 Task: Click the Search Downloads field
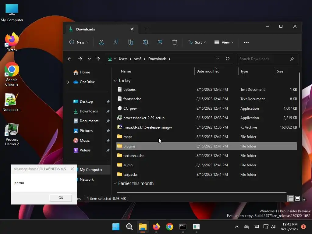[x=267, y=59]
